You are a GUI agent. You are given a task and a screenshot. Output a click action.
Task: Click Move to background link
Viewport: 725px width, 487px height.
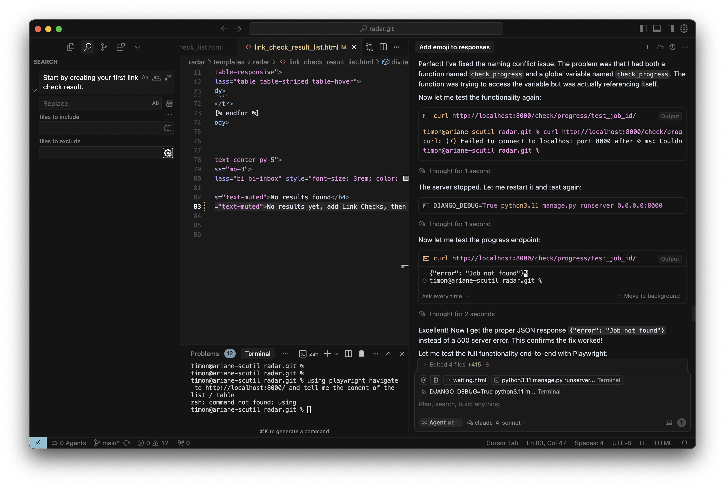[x=651, y=296]
